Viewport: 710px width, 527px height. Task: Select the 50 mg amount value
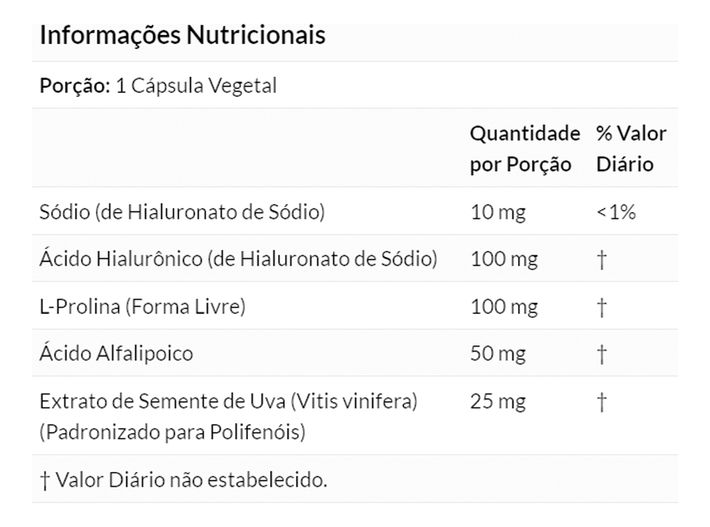498,354
